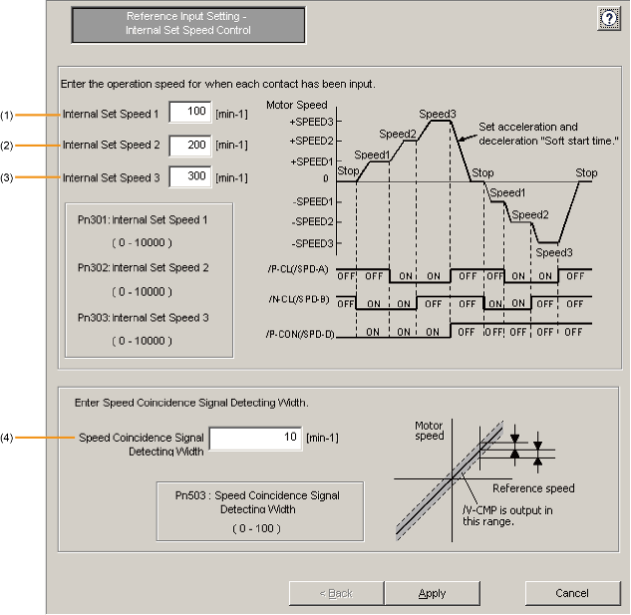The width and height of the screenshot is (631, 615).
Task: Click the /N-CL(/SPD-B) signal label
Action: point(301,298)
